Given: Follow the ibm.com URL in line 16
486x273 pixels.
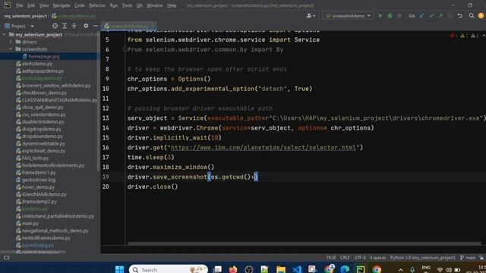Looking at the screenshot, I should [263, 148].
